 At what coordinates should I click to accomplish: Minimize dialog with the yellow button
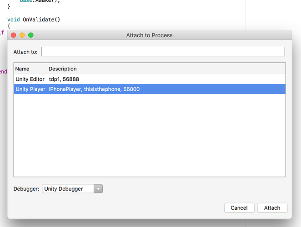pyautogui.click(x=22, y=35)
